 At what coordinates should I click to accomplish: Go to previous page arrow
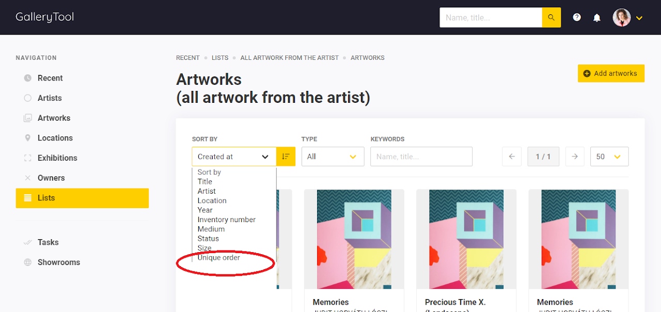click(512, 157)
